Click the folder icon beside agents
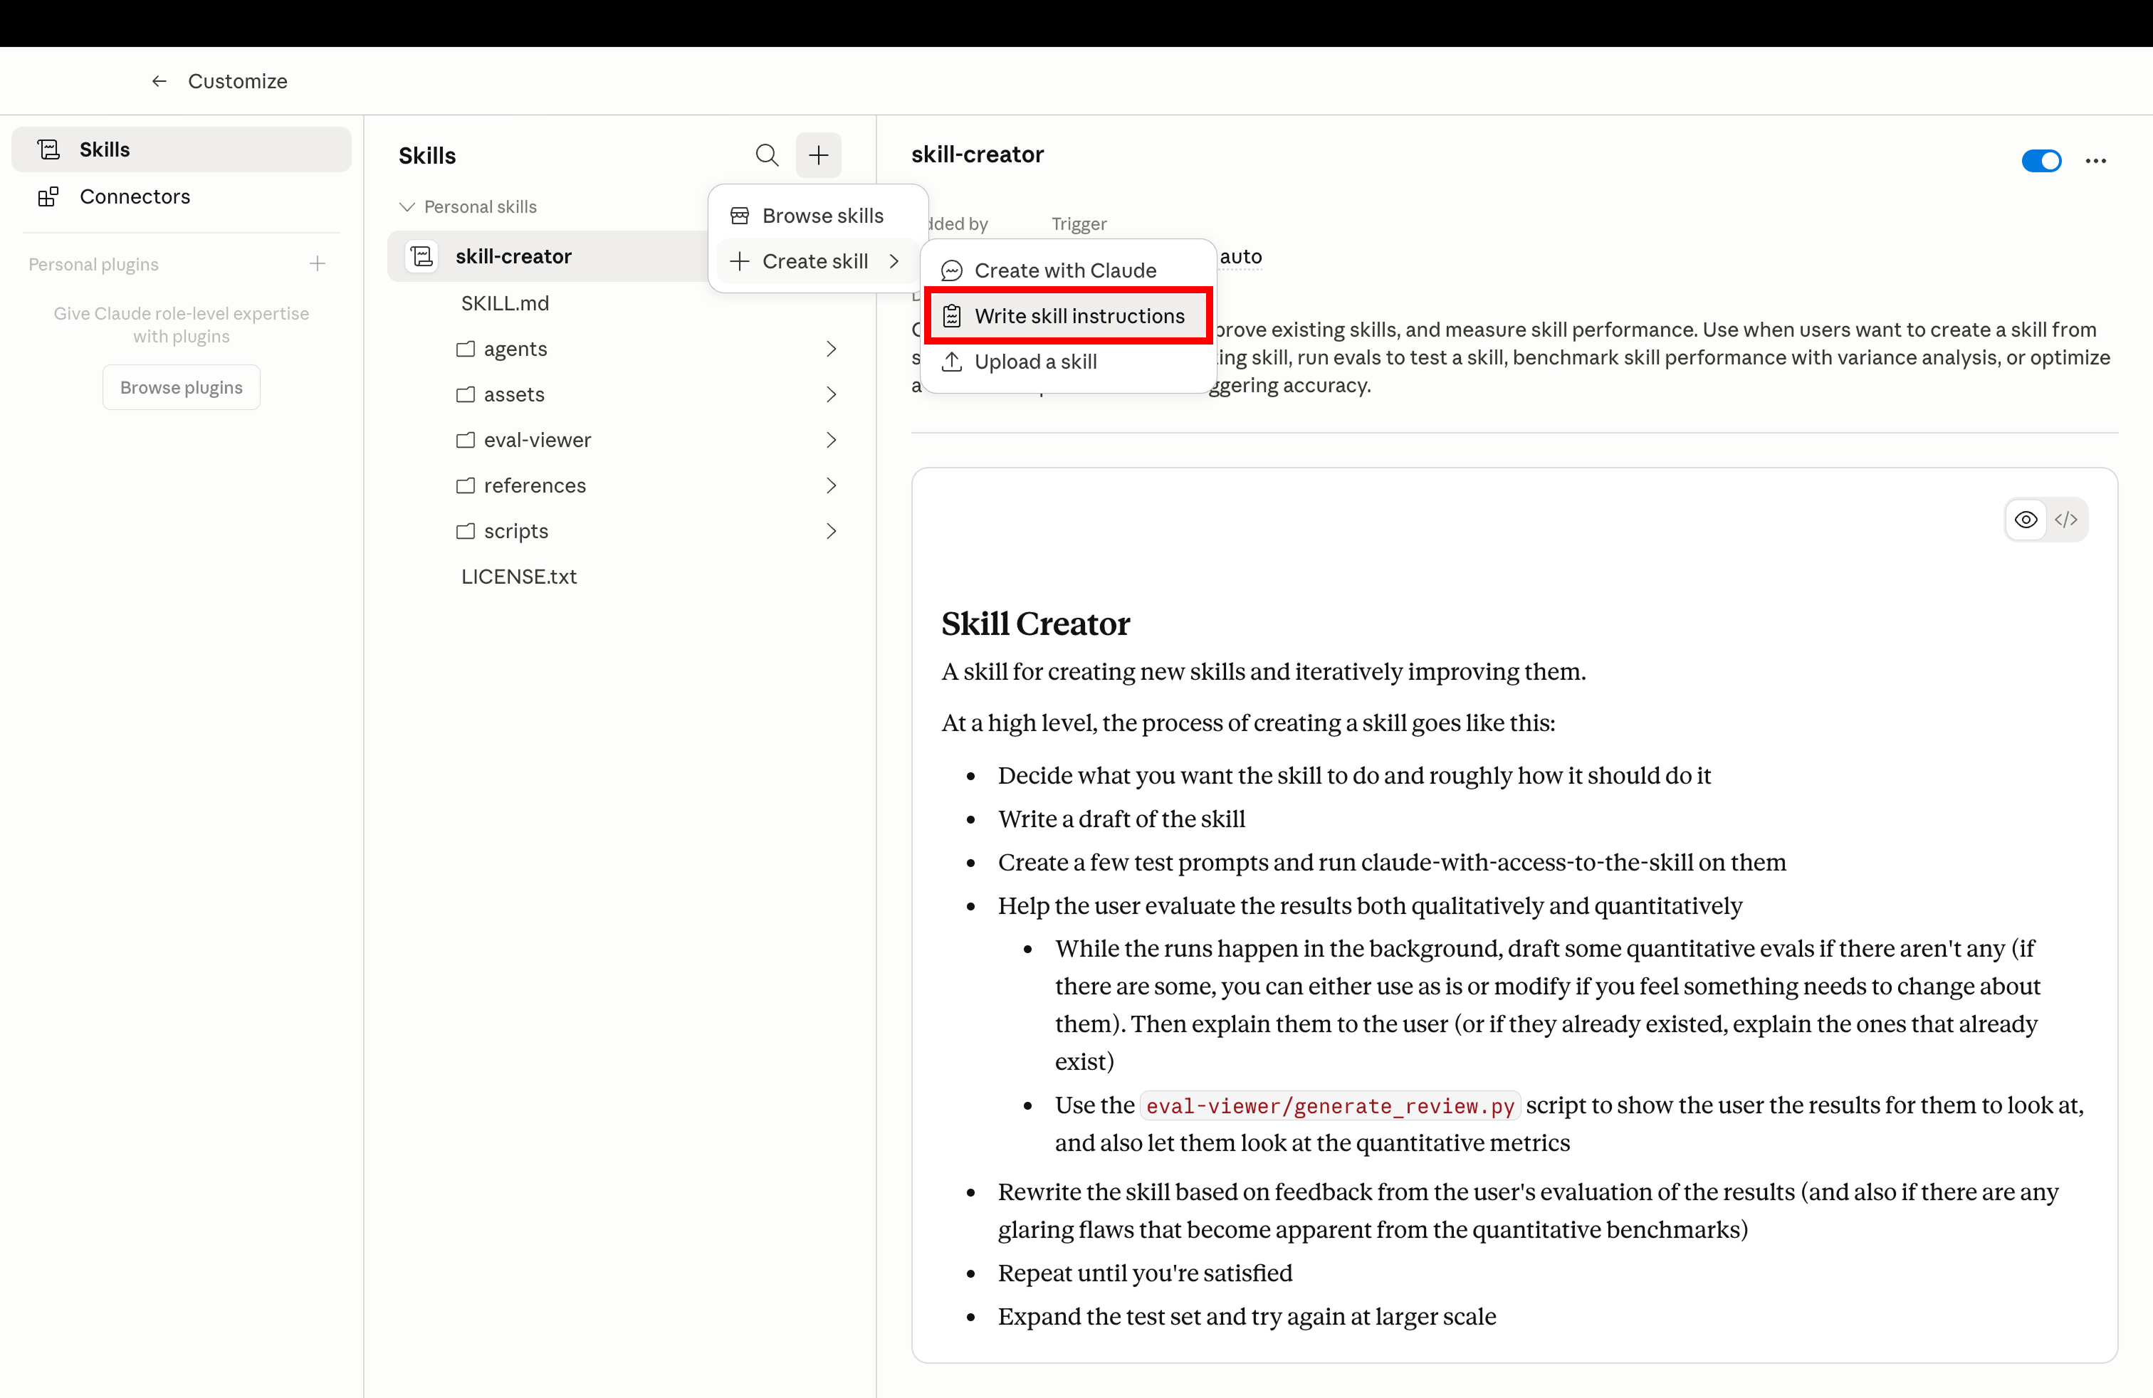 point(466,349)
